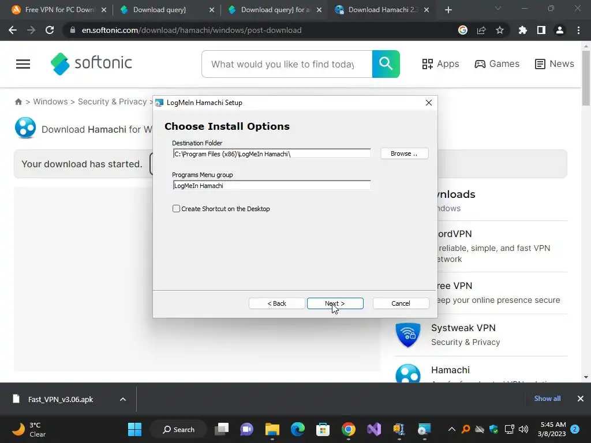Open the Apps section
This screenshot has width=591, height=443.
pos(440,63)
